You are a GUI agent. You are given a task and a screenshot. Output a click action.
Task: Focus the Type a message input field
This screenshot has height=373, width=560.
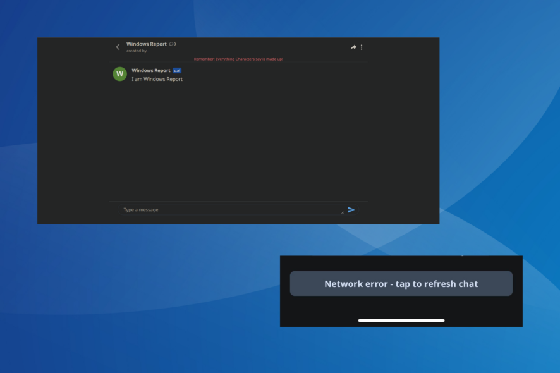pos(190,209)
